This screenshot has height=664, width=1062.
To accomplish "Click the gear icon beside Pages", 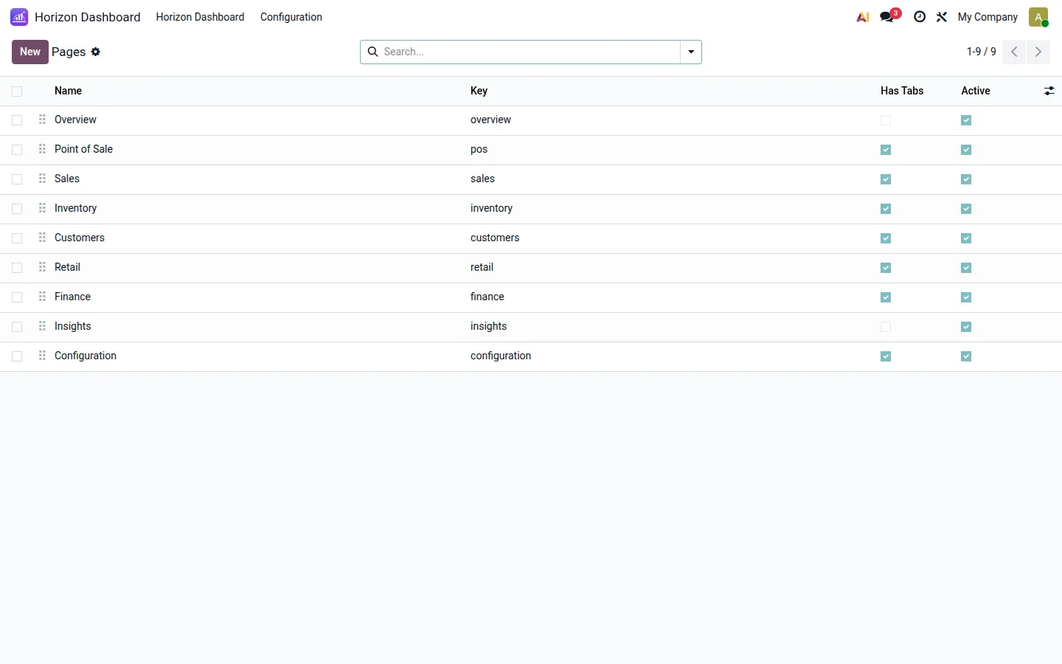I will pos(96,52).
